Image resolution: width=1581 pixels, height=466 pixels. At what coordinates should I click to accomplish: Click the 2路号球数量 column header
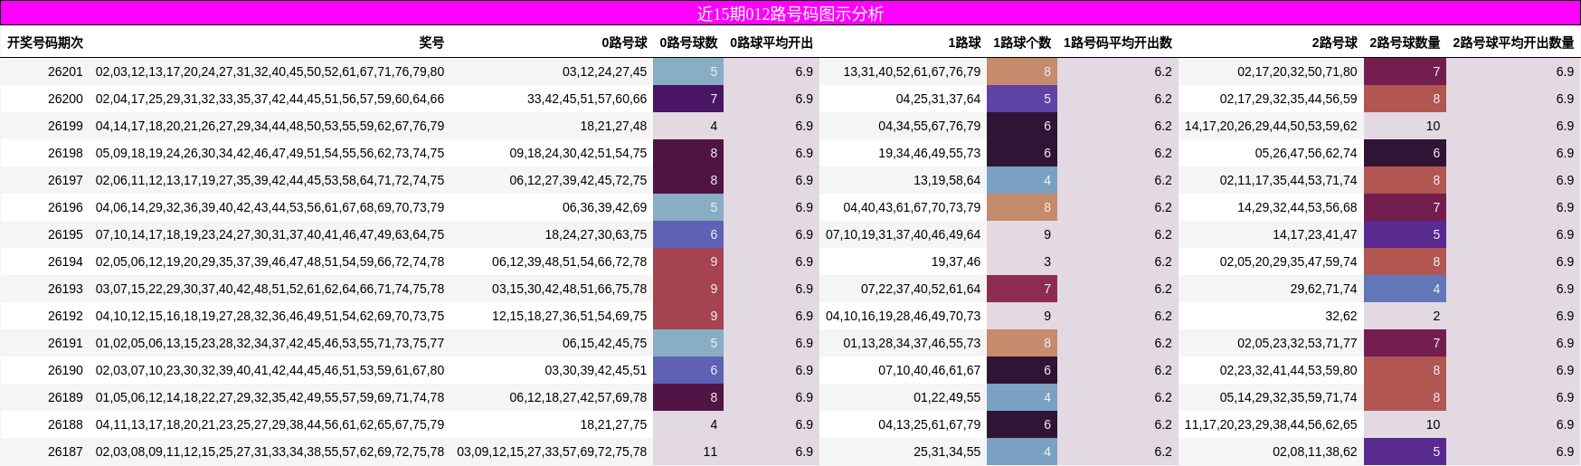[1405, 43]
